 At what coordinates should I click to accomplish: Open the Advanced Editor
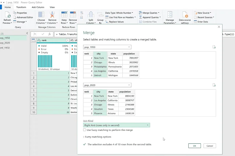coord(23,17)
